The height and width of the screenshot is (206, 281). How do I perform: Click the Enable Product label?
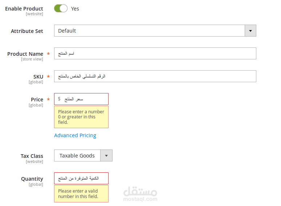coord(24,9)
